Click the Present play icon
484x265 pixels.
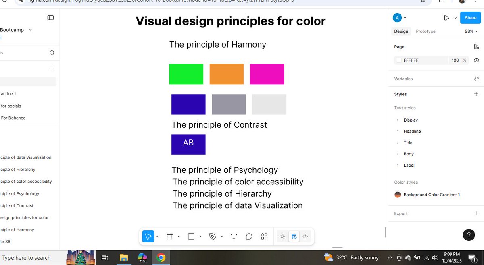(446, 18)
